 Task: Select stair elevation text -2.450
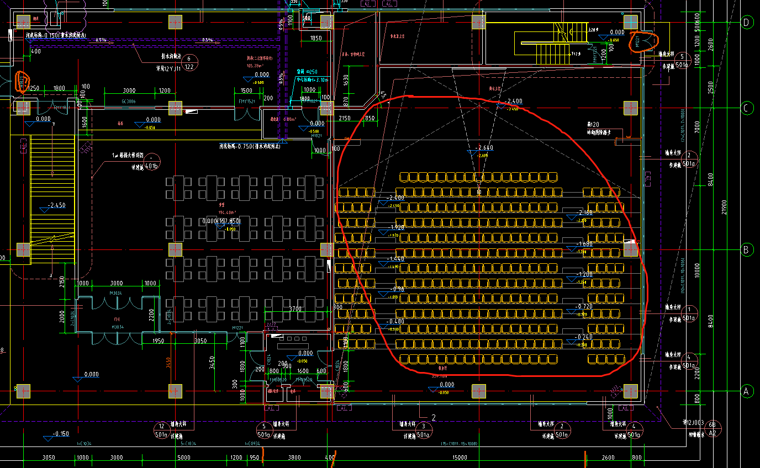56,205
